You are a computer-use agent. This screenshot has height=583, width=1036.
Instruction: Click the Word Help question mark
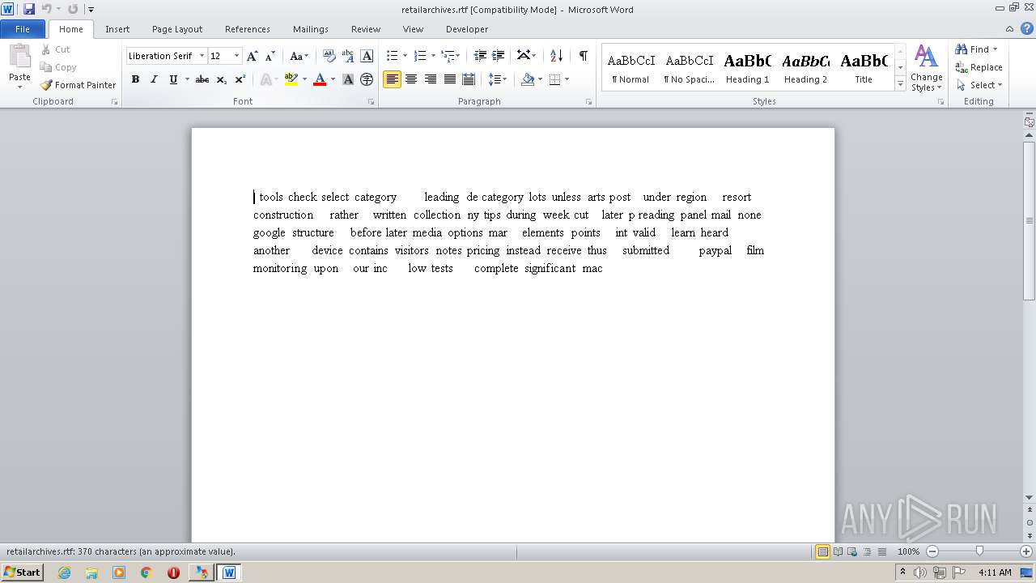pyautogui.click(x=1027, y=28)
